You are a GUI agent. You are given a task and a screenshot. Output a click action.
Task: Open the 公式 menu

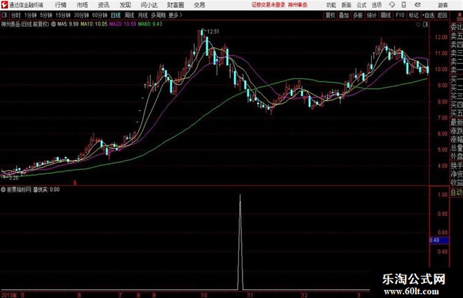coord(362,5)
